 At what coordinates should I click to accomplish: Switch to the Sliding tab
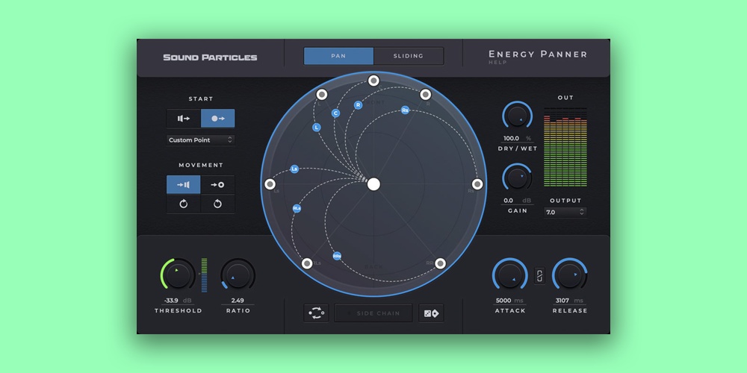(409, 56)
